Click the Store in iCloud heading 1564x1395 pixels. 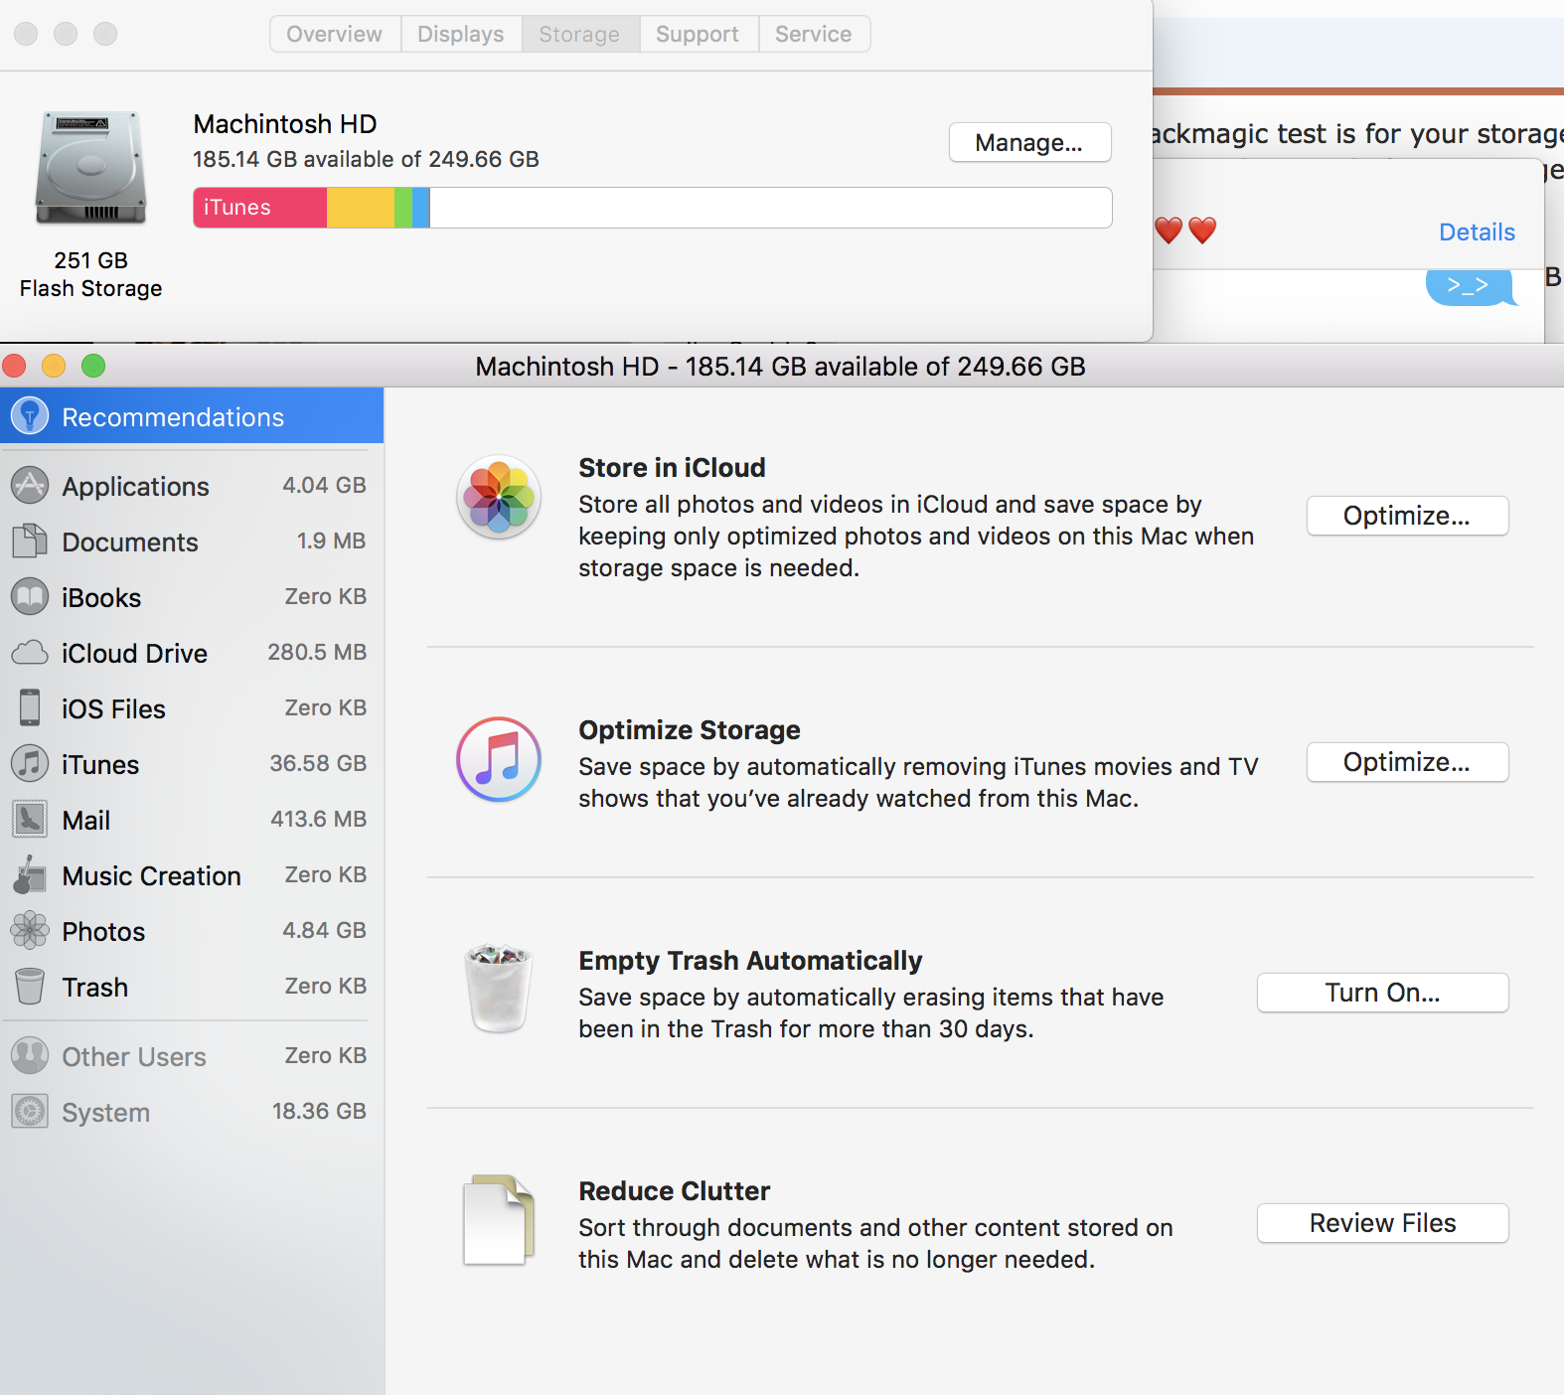[672, 467]
